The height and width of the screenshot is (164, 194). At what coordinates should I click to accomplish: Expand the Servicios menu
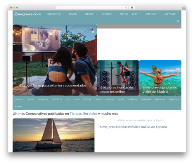[152, 14]
